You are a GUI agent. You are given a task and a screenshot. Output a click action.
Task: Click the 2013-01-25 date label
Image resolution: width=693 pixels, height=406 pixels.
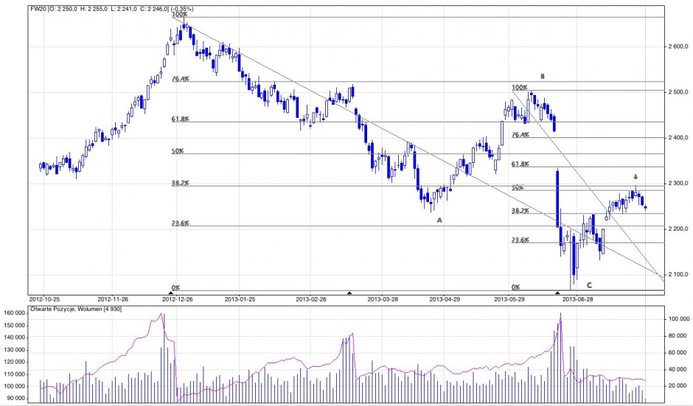click(x=240, y=299)
